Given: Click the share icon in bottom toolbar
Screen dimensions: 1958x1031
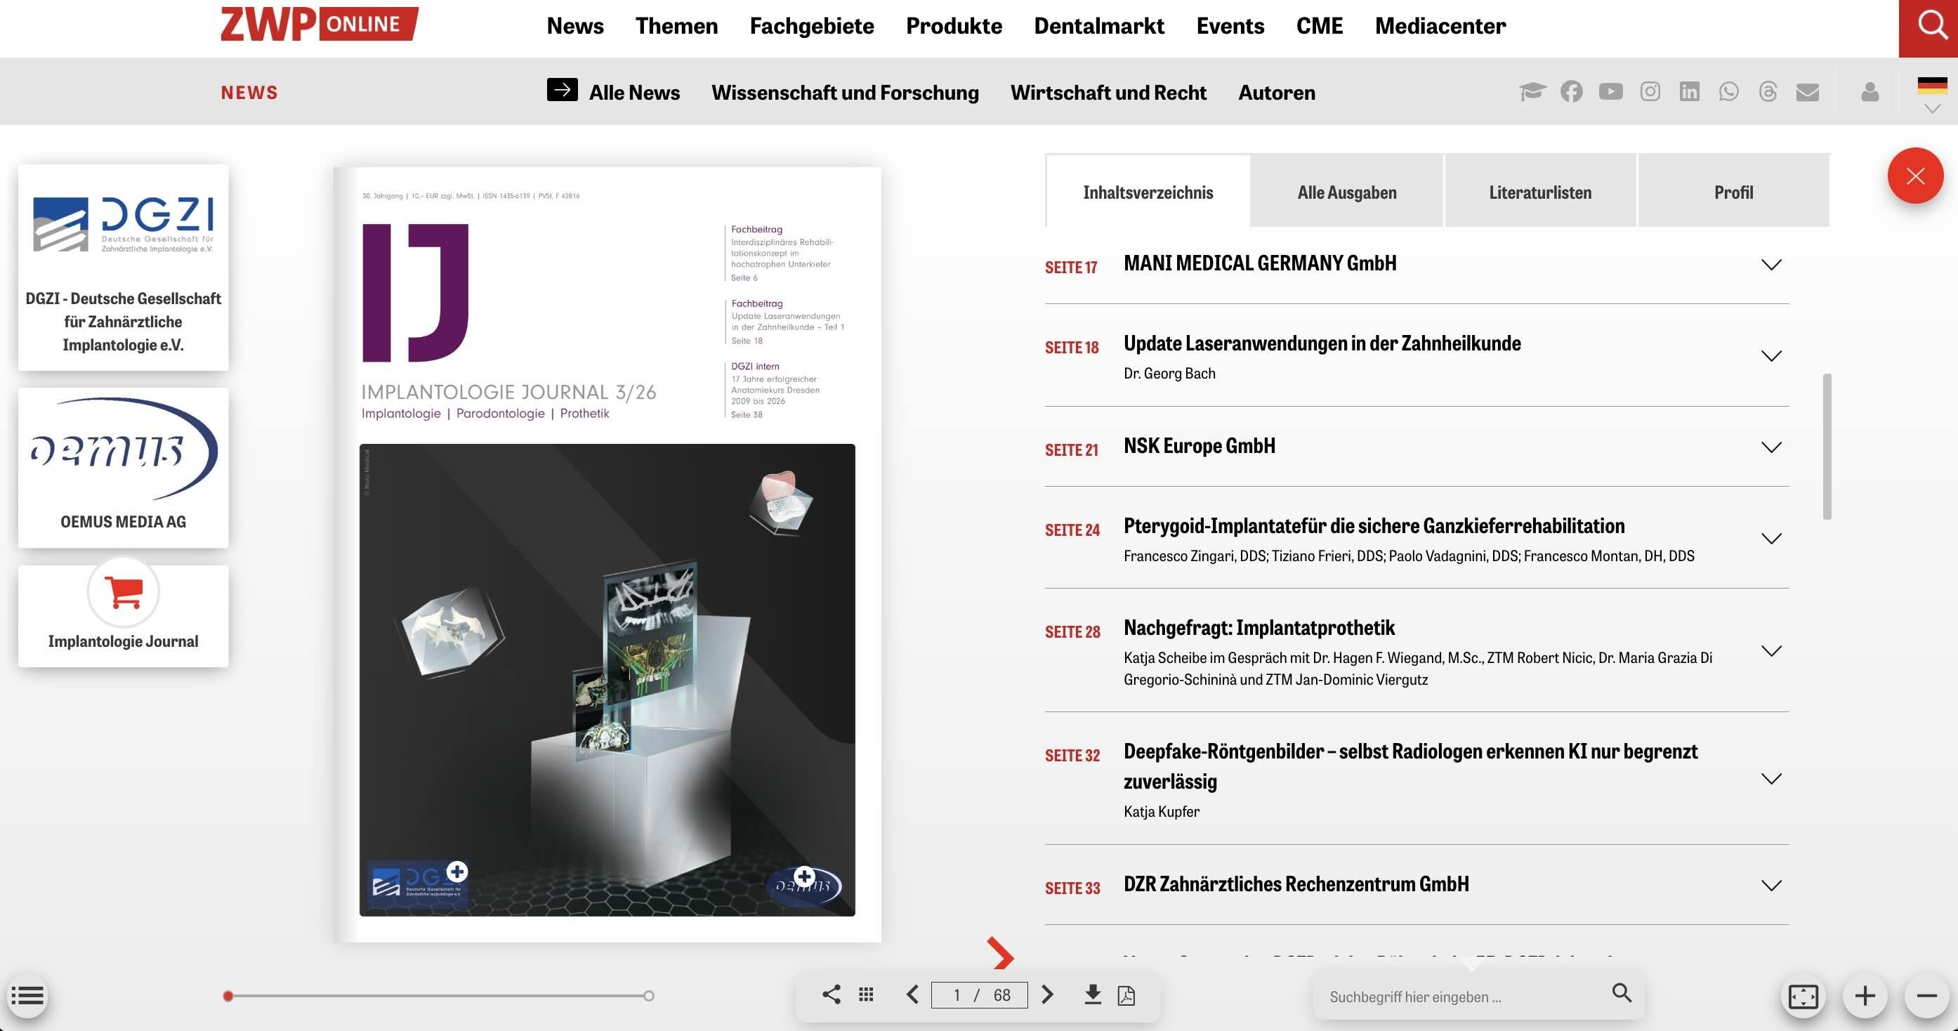Looking at the screenshot, I should pos(831,994).
